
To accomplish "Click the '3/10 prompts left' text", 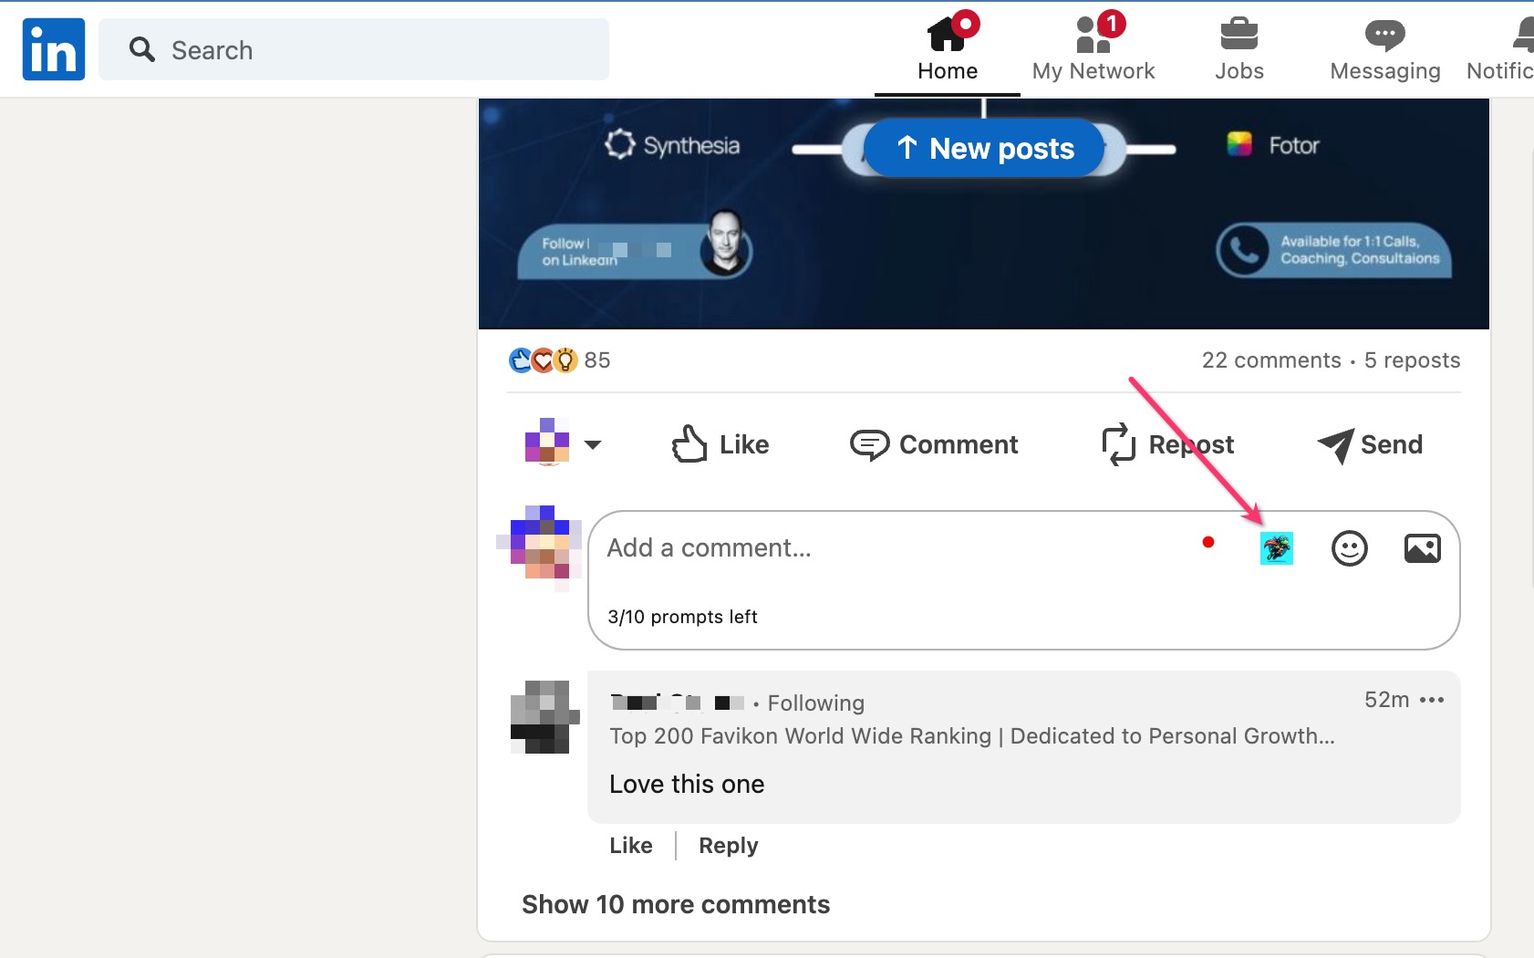I will click(682, 617).
